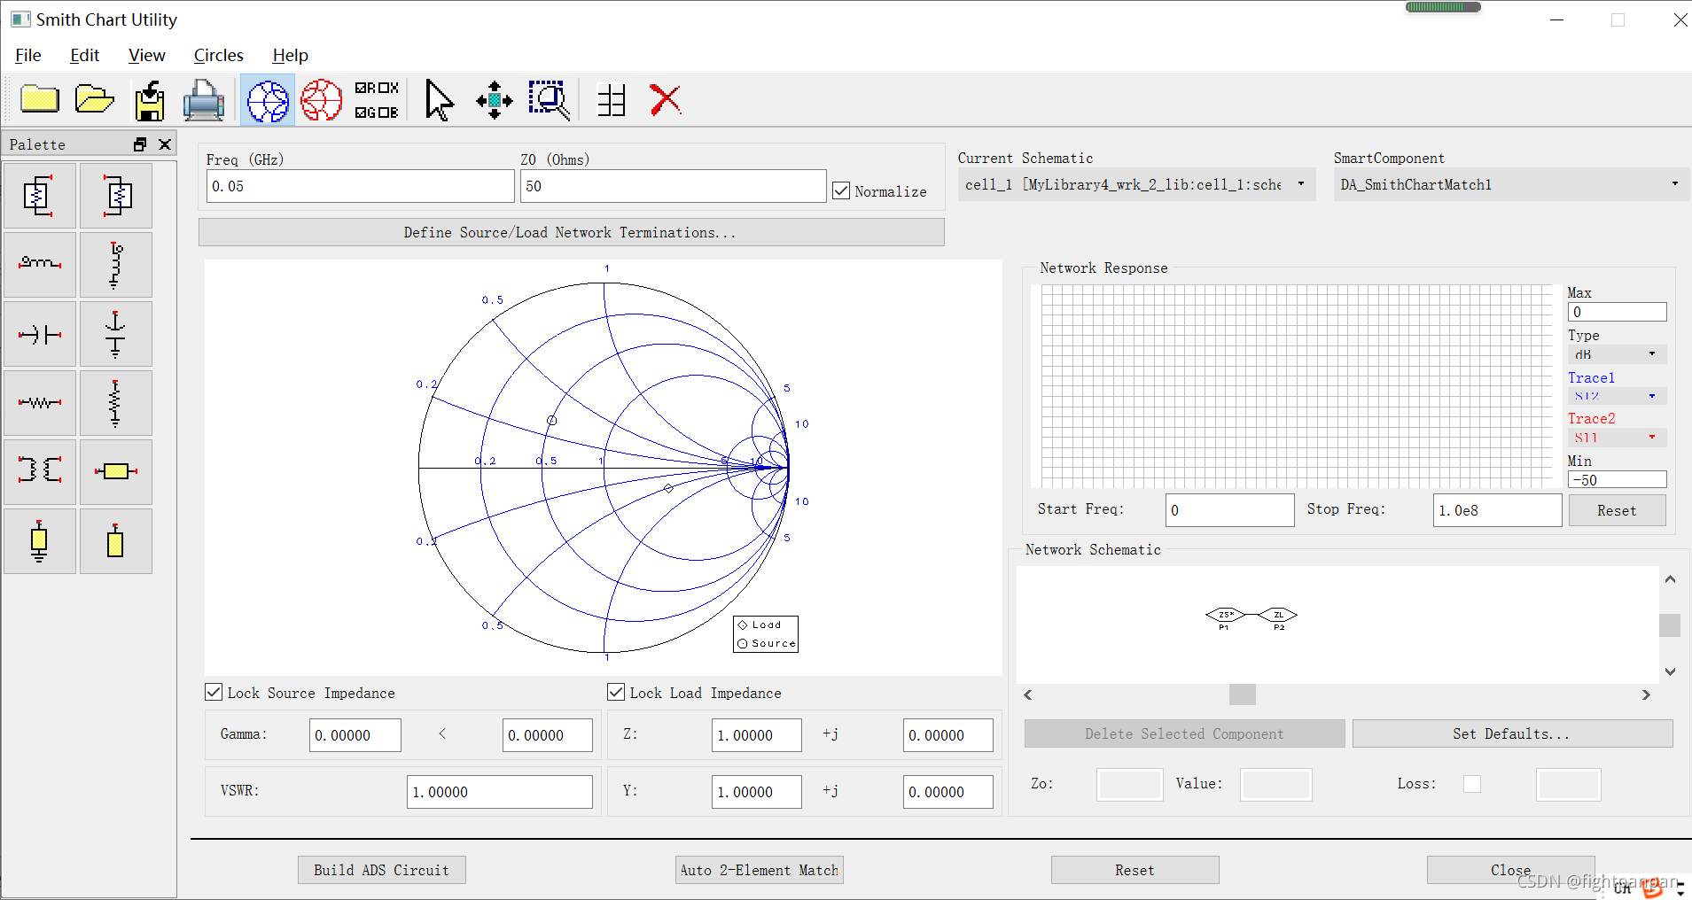Click the grid/table layout icon
1692x900 pixels.
point(612,100)
